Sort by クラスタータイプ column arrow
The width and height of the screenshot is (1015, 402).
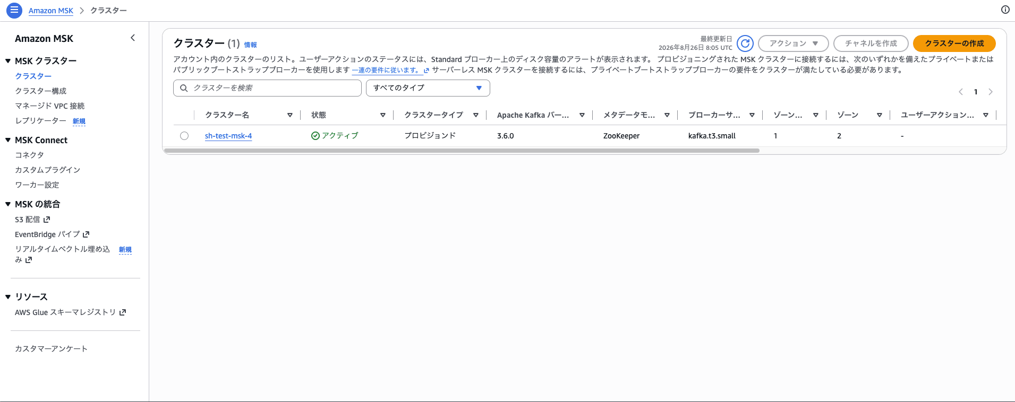(476, 115)
